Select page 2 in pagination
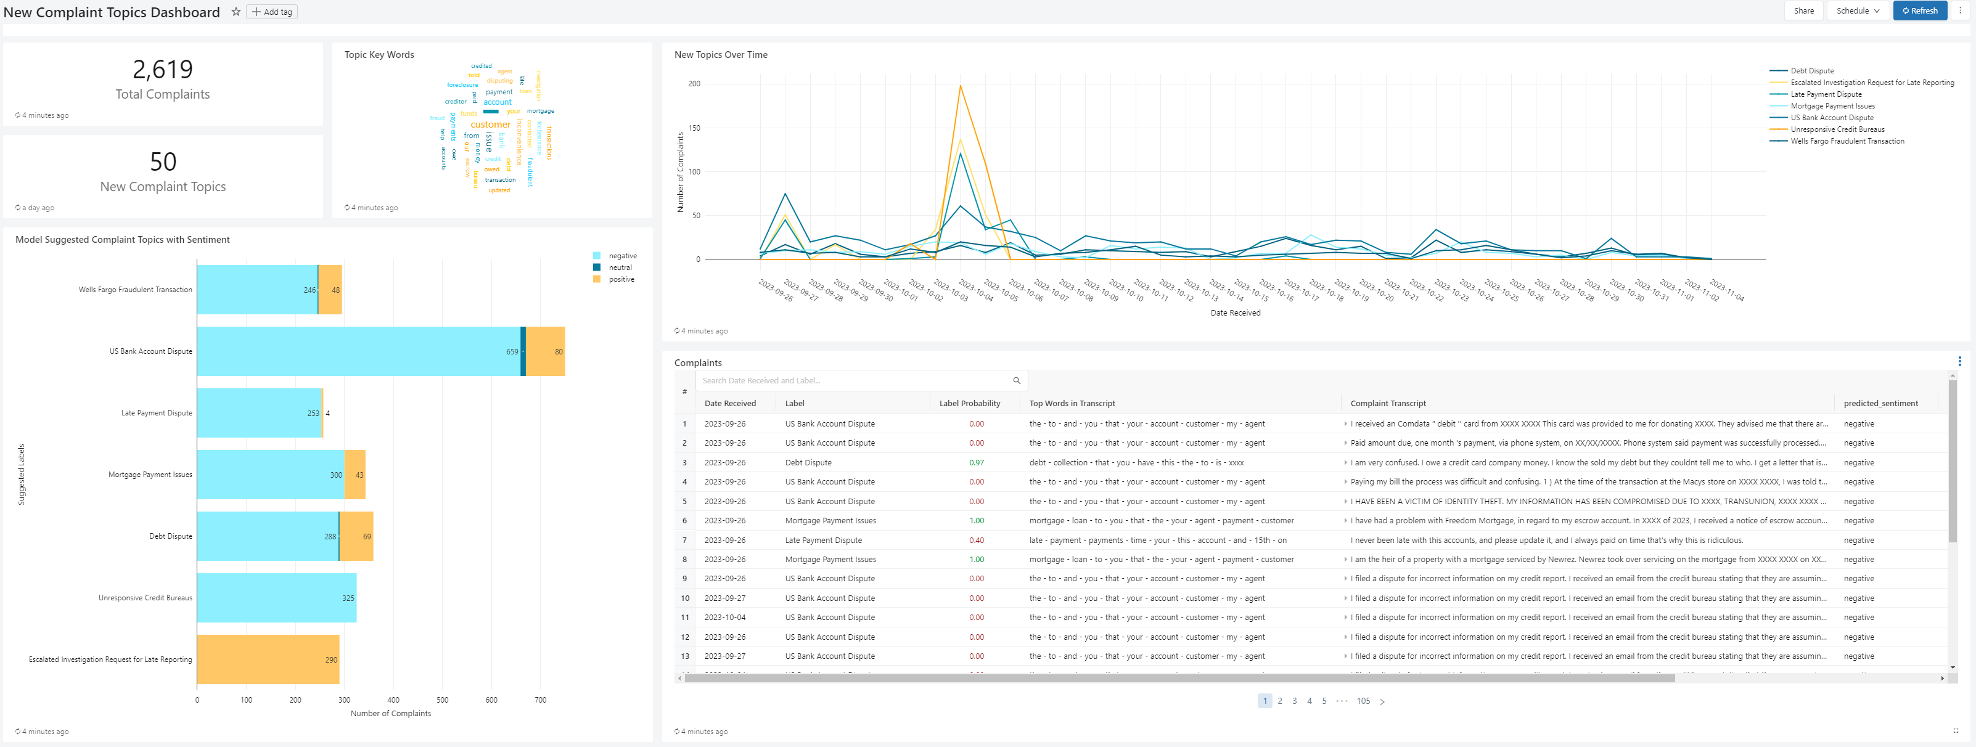Screen dimensions: 1976x747 (x=1279, y=701)
